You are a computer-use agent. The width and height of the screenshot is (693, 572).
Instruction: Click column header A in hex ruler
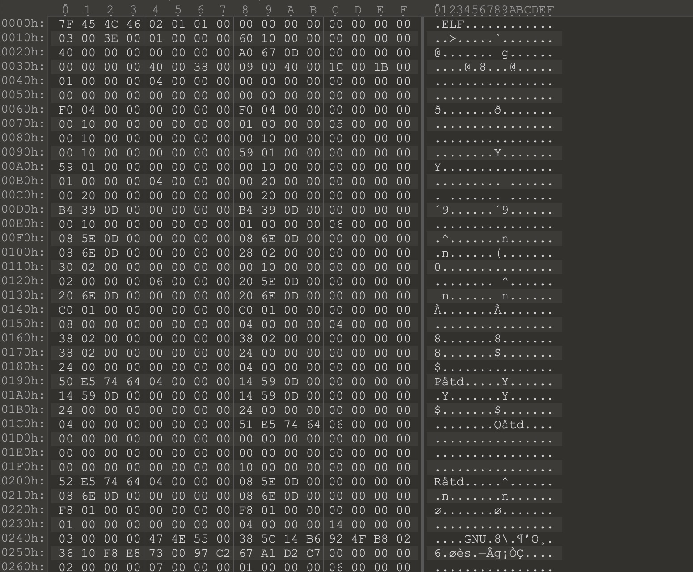pyautogui.click(x=291, y=10)
